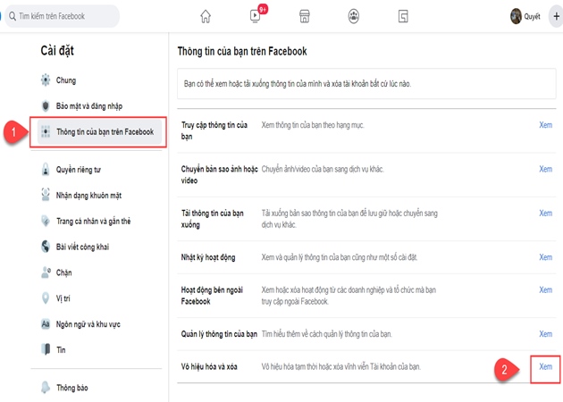The image size is (563, 402).
Task: Click the Thông báo bell icon
Action: pyautogui.click(x=46, y=388)
